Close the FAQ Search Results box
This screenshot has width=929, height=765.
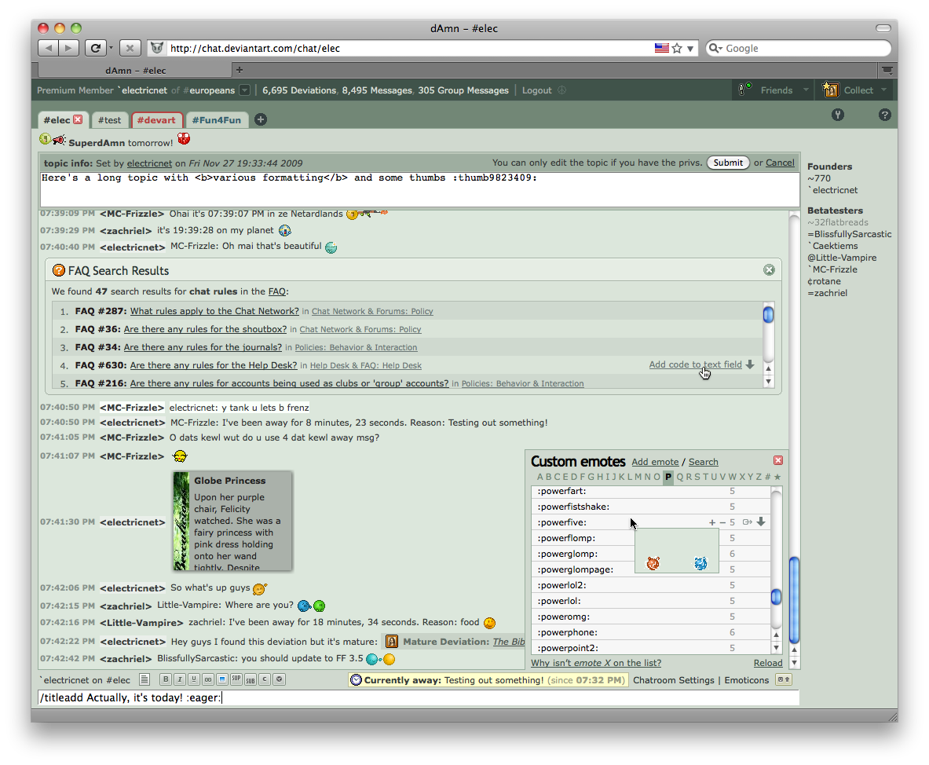[769, 269]
